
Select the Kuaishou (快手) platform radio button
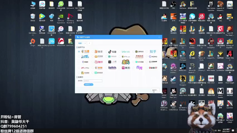coord(92,51)
